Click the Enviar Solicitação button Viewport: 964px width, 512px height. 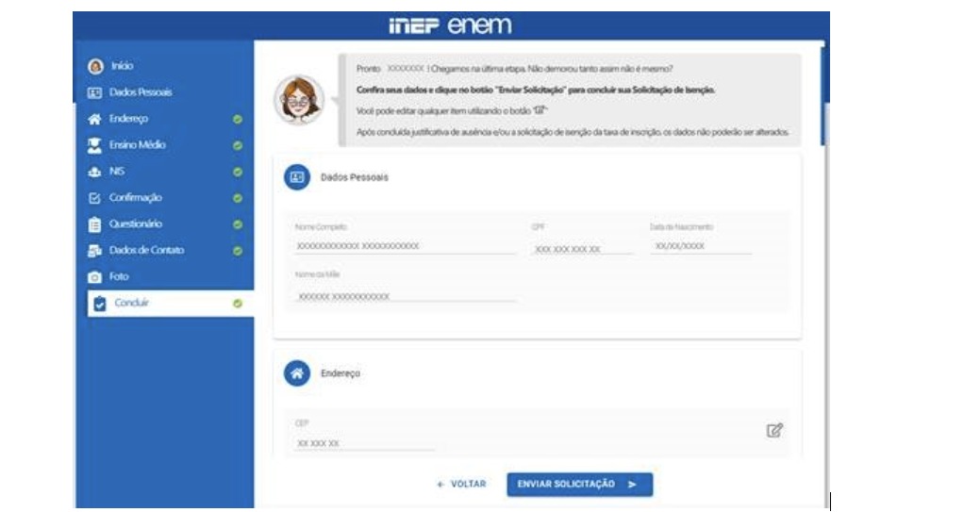[580, 485]
